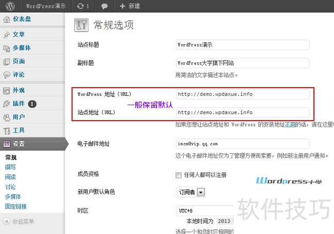Click the WordPress logo in admin bar
This screenshot has height=234, width=334.
(x=10, y=6)
